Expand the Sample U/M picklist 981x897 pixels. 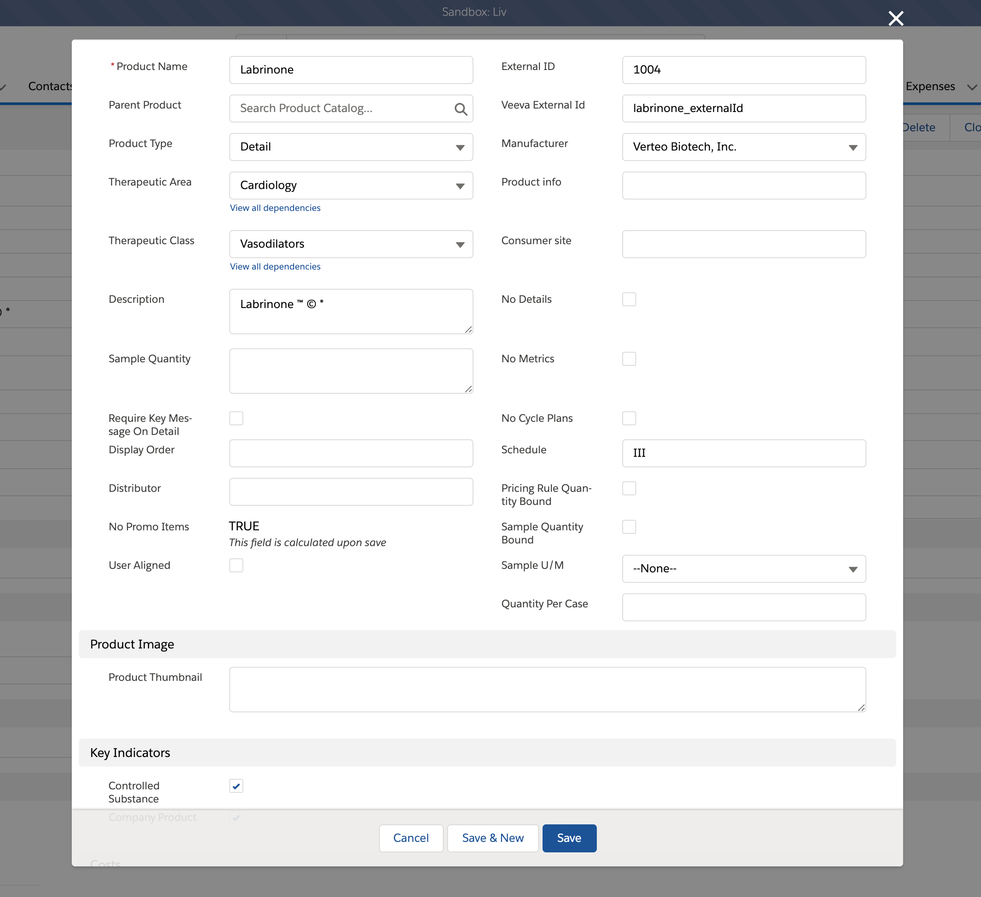pyautogui.click(x=743, y=568)
